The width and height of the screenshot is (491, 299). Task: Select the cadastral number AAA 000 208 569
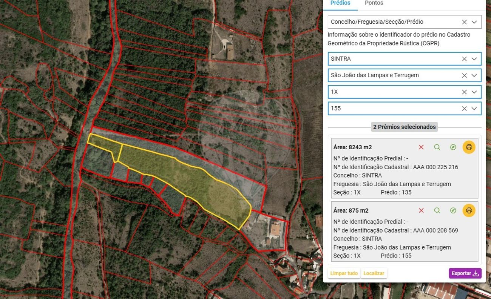click(x=435, y=230)
